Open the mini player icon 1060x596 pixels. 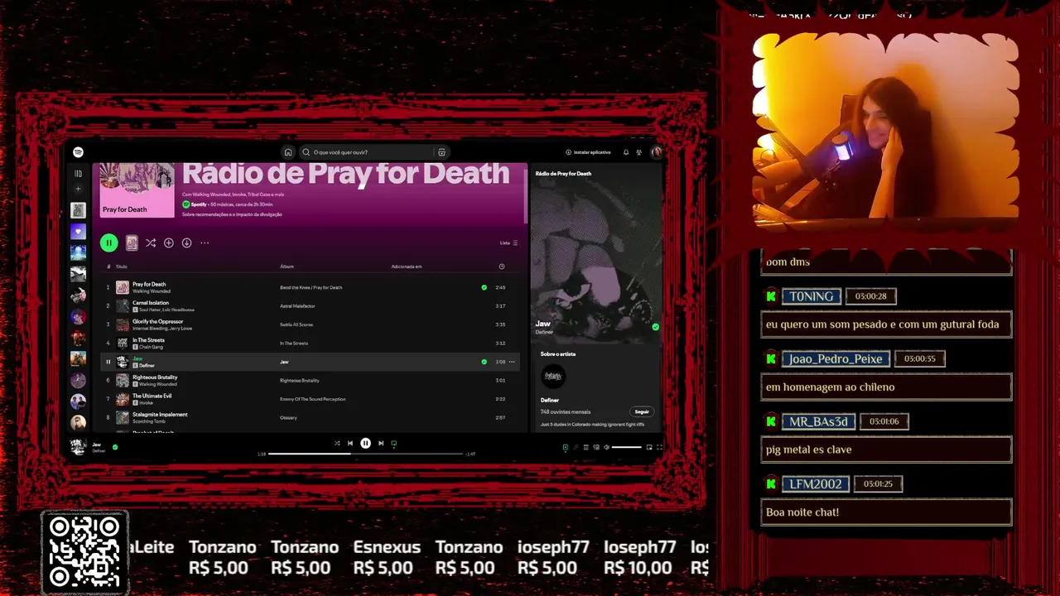coord(649,447)
